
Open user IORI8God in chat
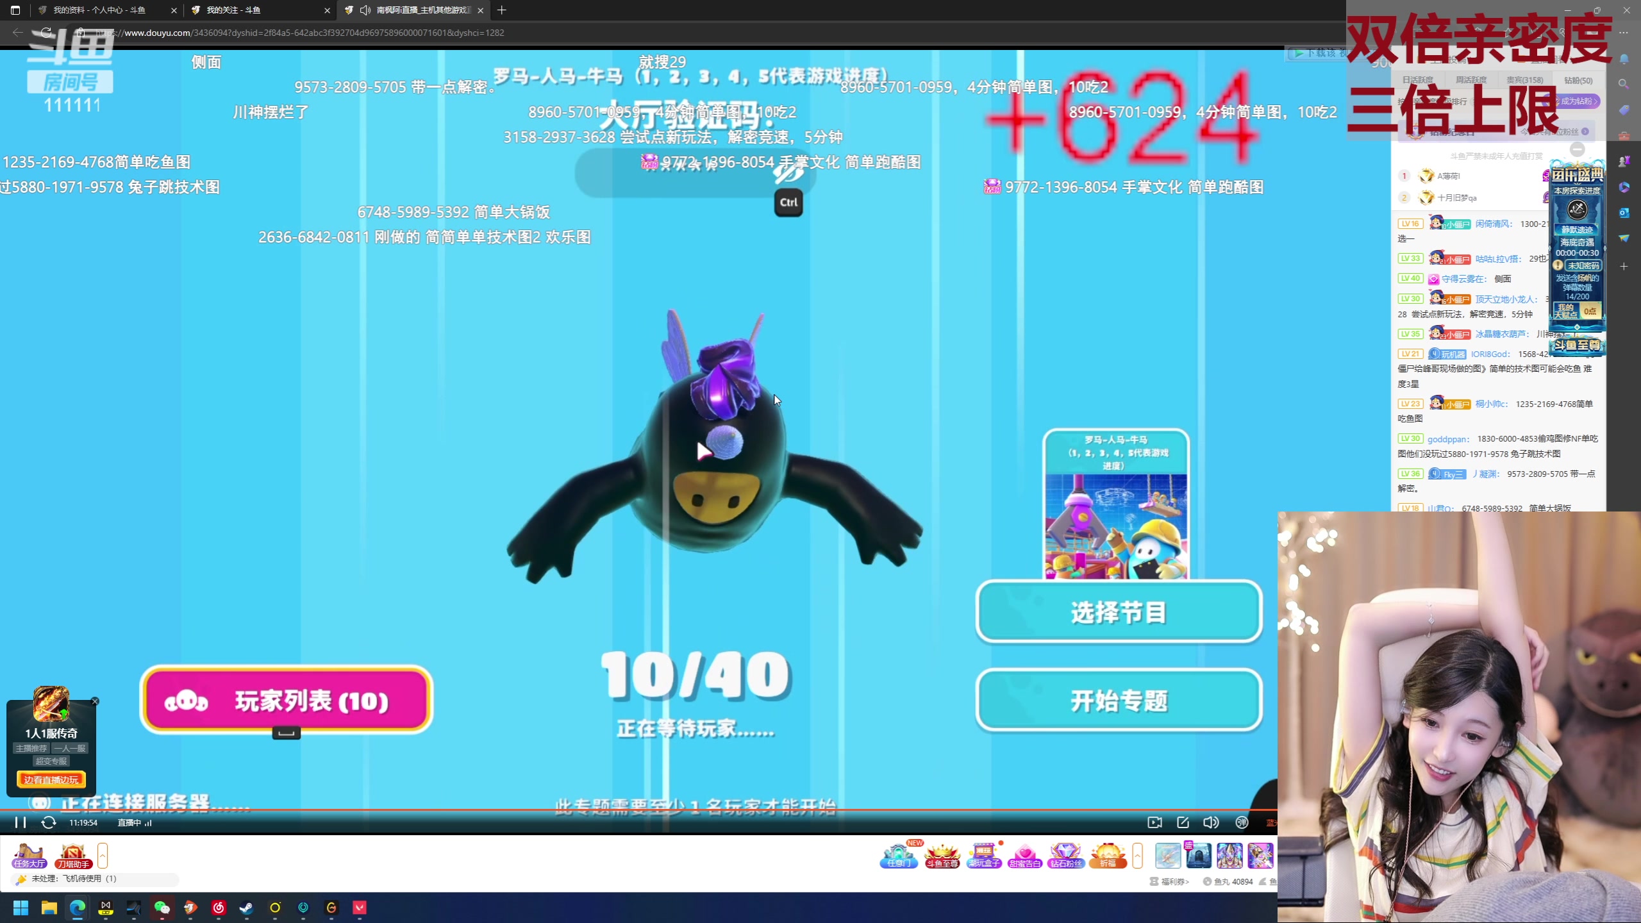[x=1490, y=354]
